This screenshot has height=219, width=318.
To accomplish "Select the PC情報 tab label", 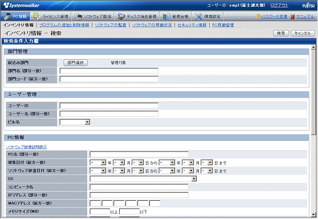I will (20, 17).
